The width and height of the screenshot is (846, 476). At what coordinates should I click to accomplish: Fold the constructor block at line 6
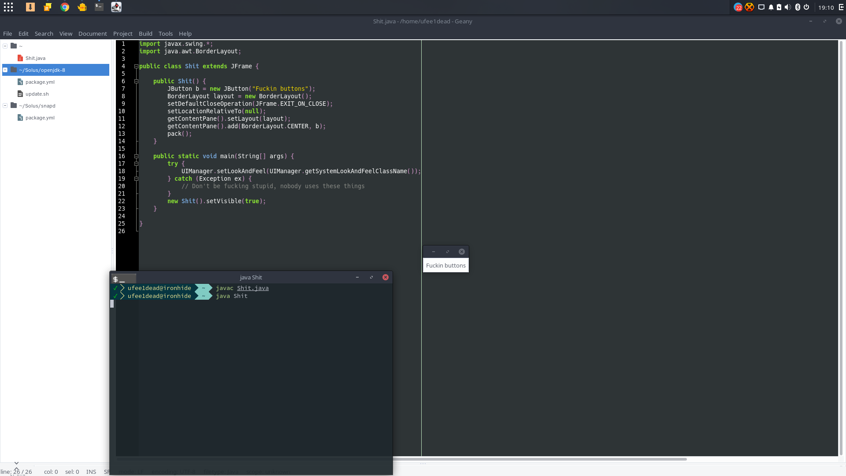pos(136,81)
